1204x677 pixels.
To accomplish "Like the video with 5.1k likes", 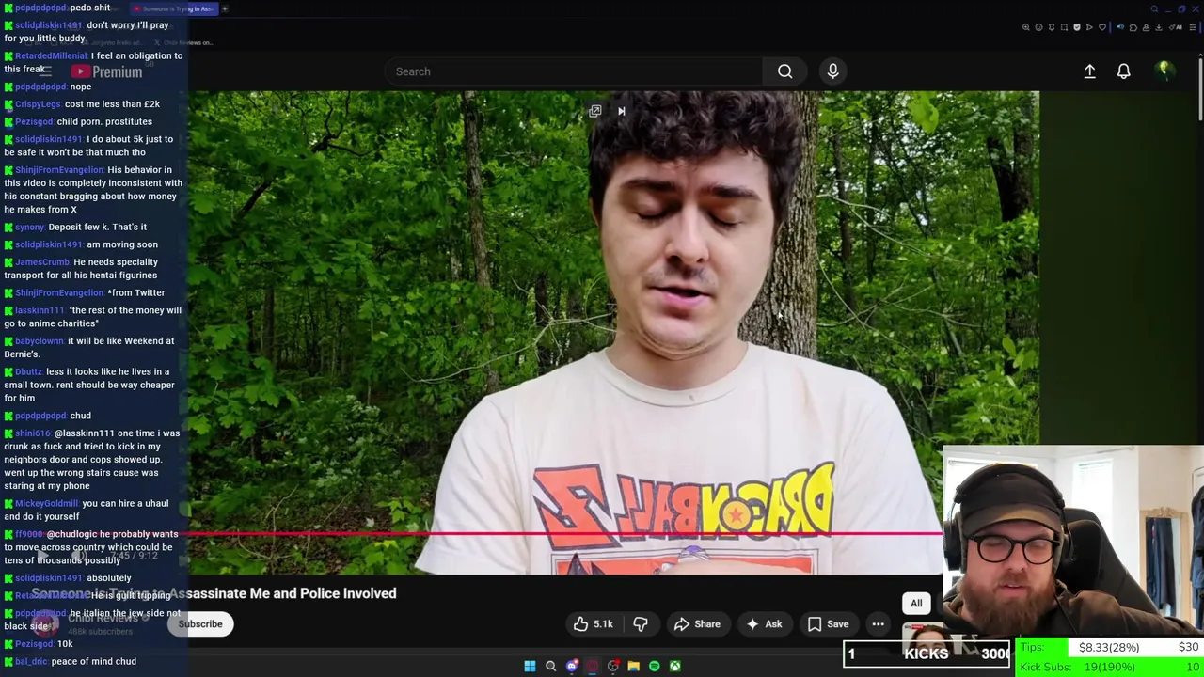I will (x=593, y=624).
